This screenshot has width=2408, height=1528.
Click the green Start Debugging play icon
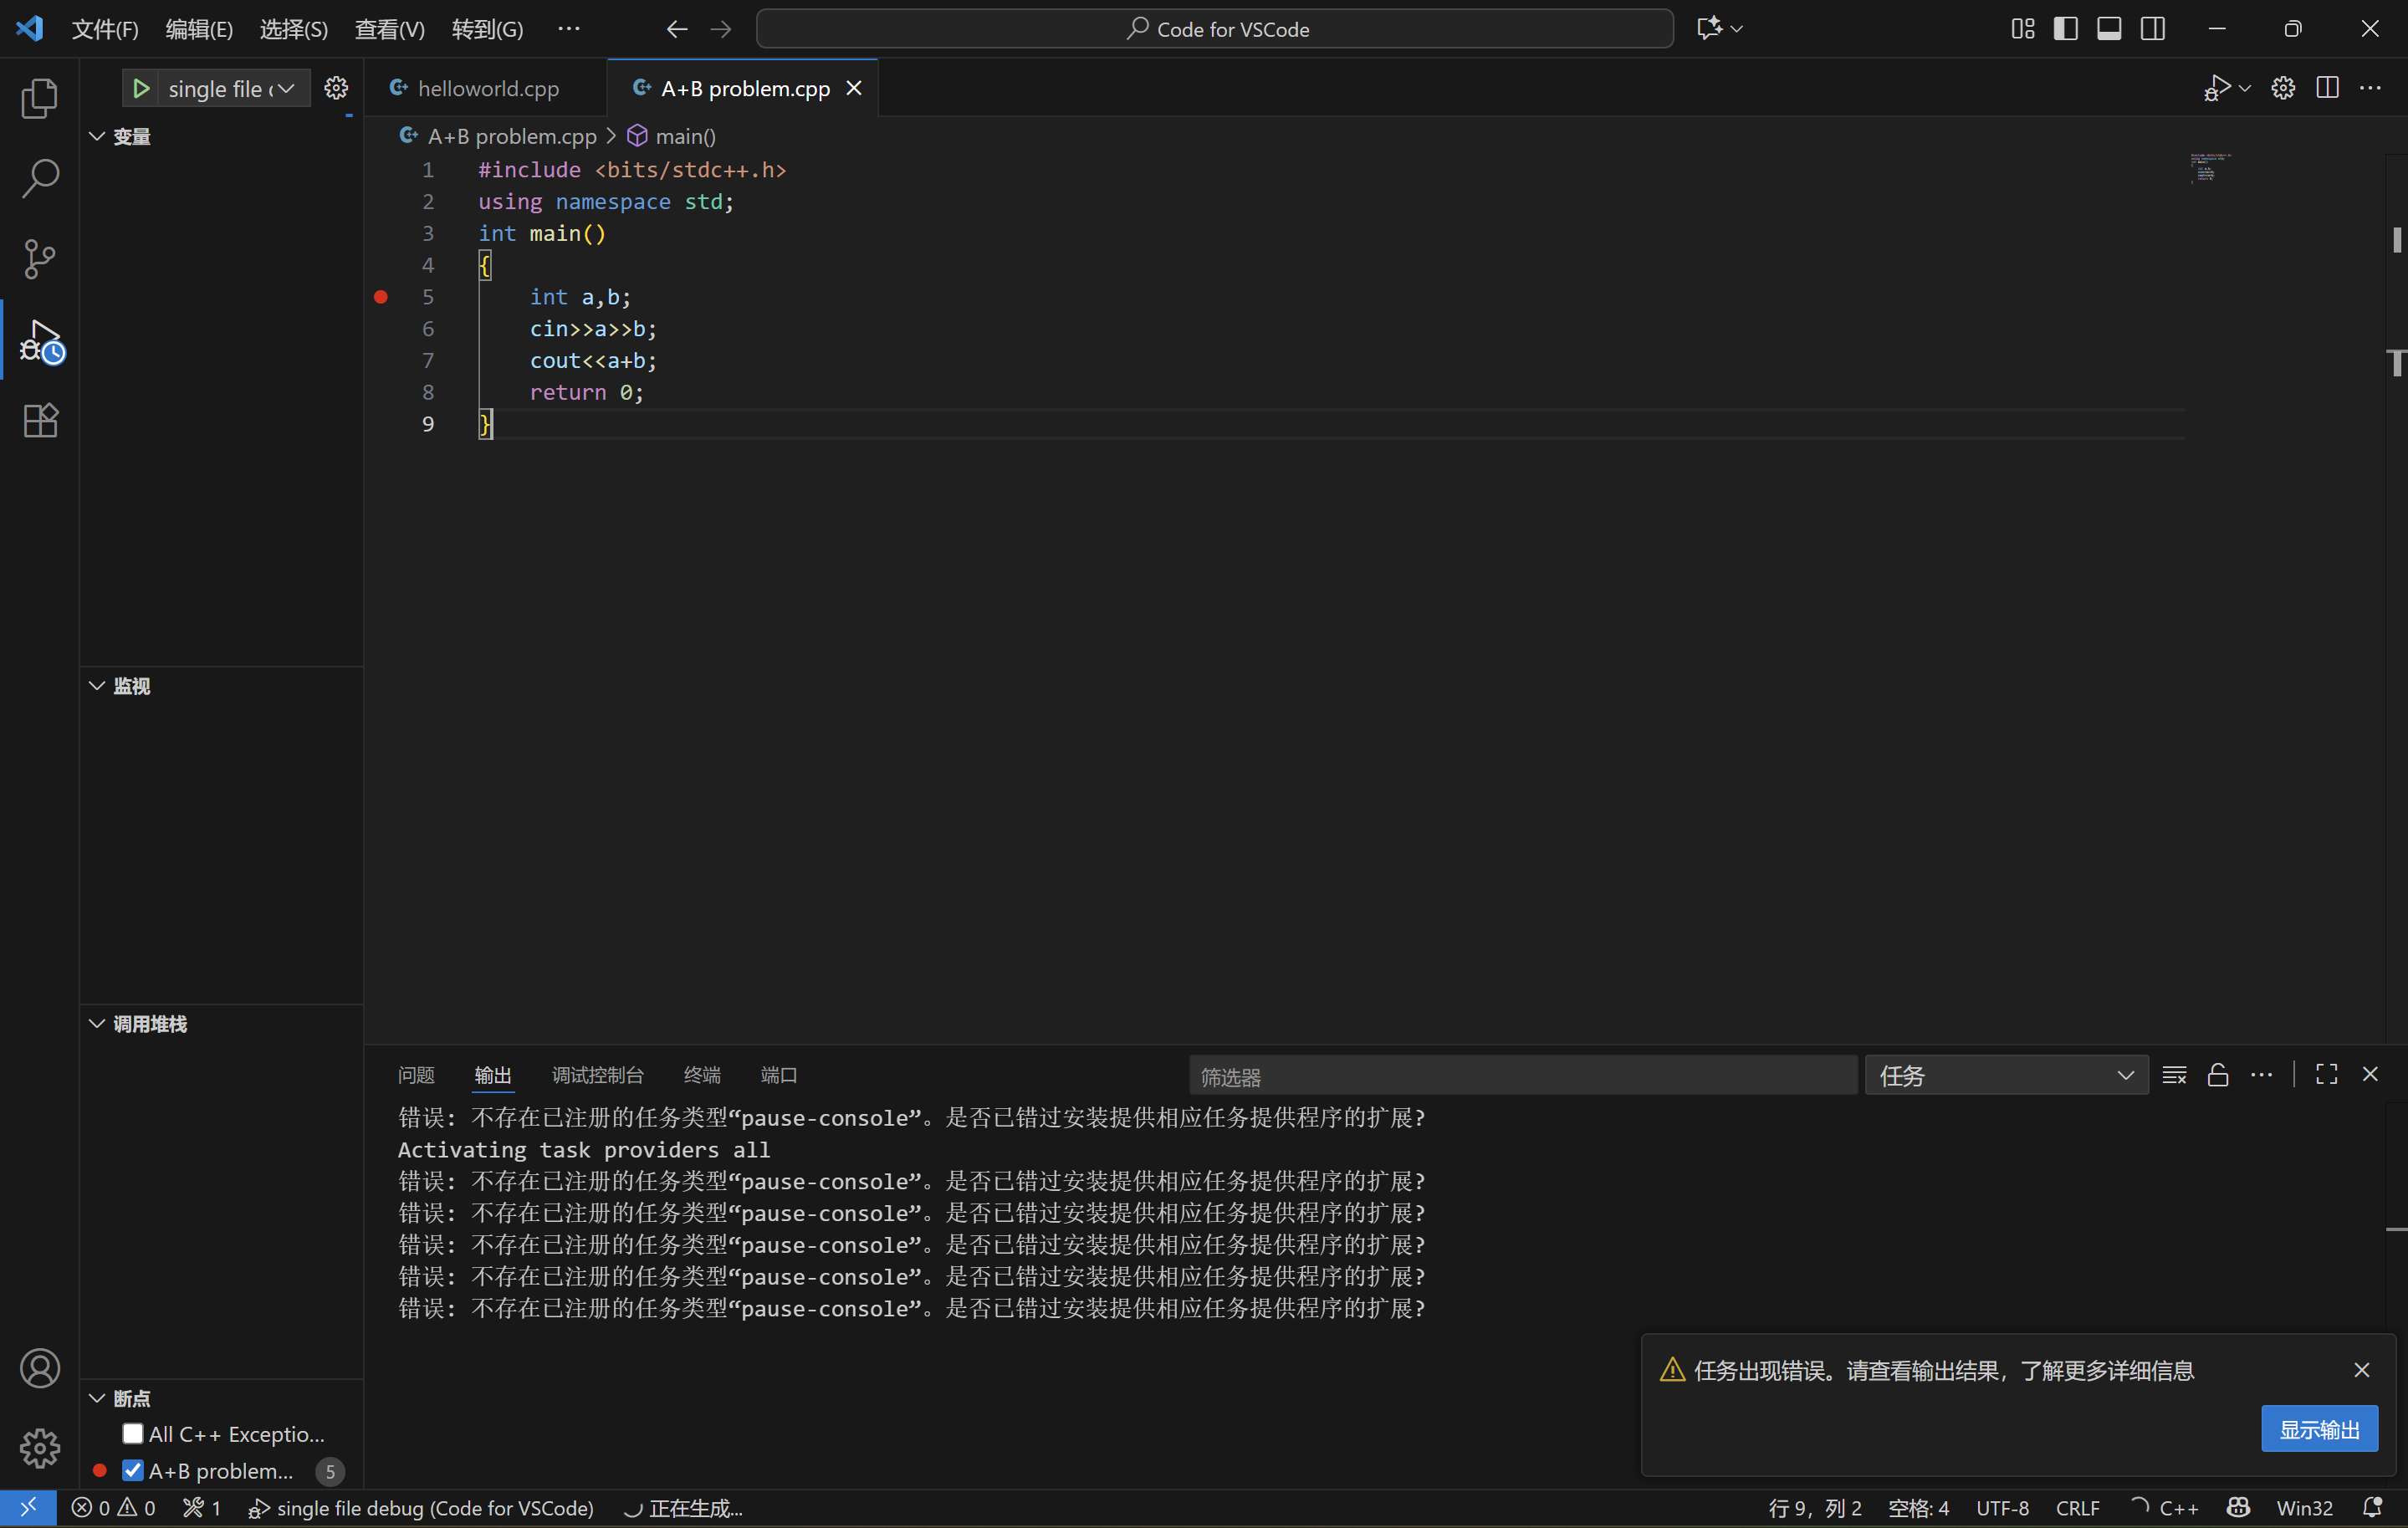141,89
